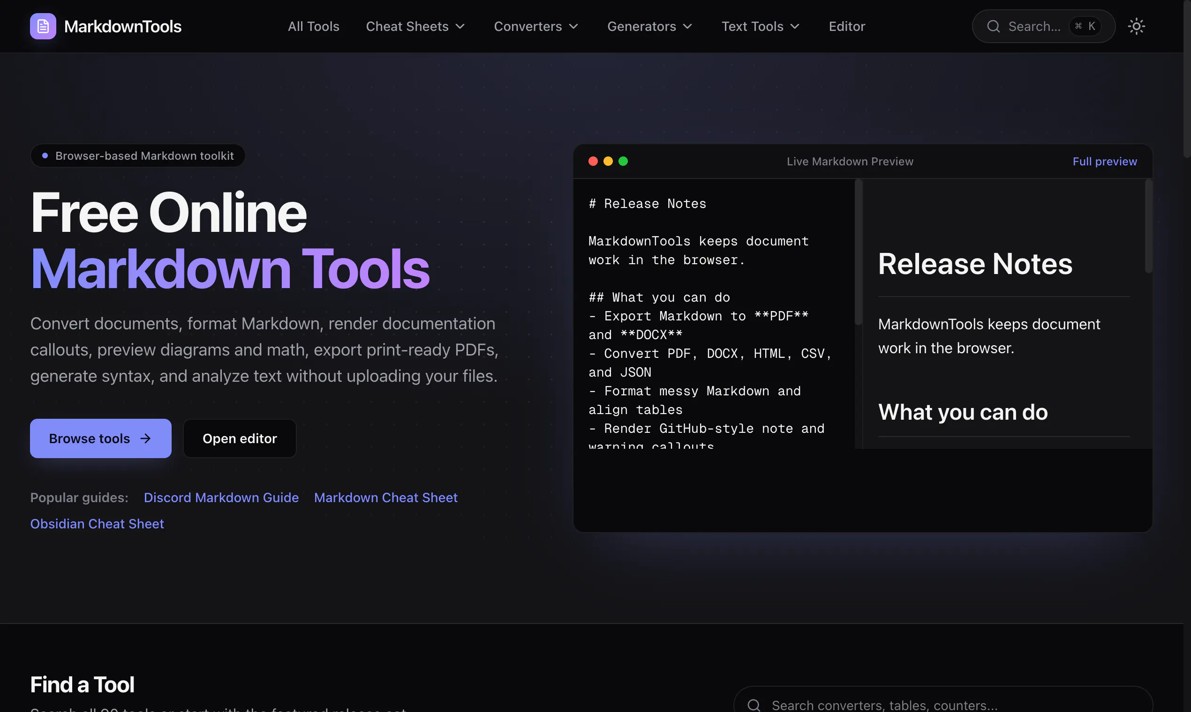Click the '## What you can do' source line
Screen dimensions: 1191x712
(x=659, y=297)
